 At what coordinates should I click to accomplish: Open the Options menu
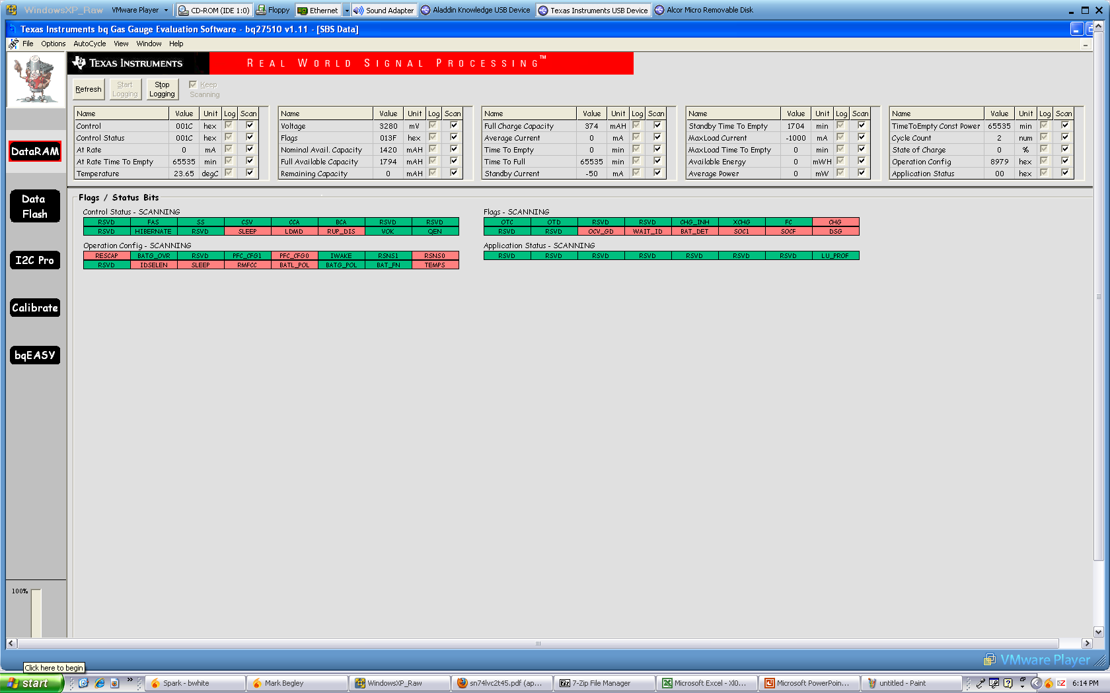[53, 44]
